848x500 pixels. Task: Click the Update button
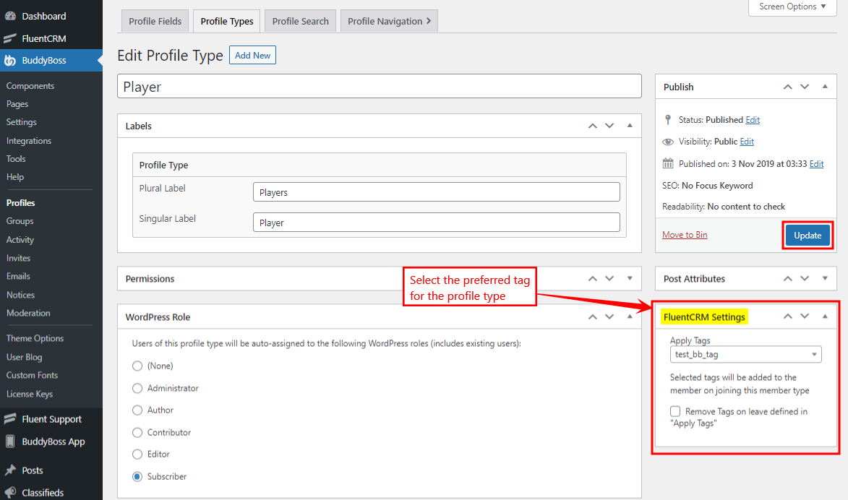(x=808, y=235)
